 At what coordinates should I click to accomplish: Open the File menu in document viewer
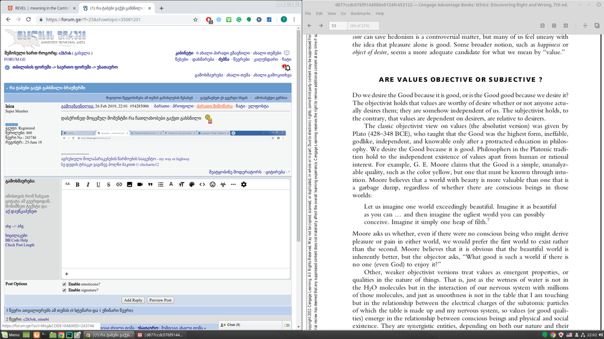[308, 14]
